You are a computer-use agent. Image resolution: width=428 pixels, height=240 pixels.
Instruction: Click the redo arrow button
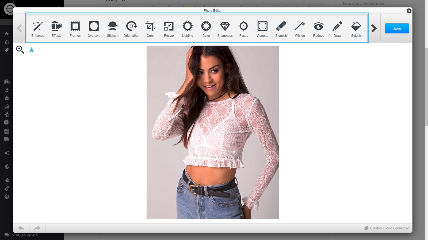click(x=37, y=228)
